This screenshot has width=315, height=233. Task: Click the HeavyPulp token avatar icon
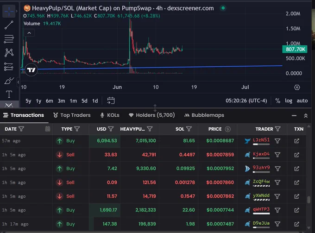coord(27,8)
